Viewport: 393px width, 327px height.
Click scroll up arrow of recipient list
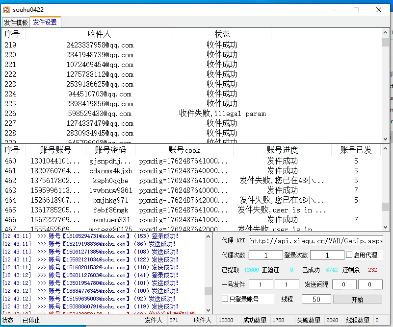[386, 33]
